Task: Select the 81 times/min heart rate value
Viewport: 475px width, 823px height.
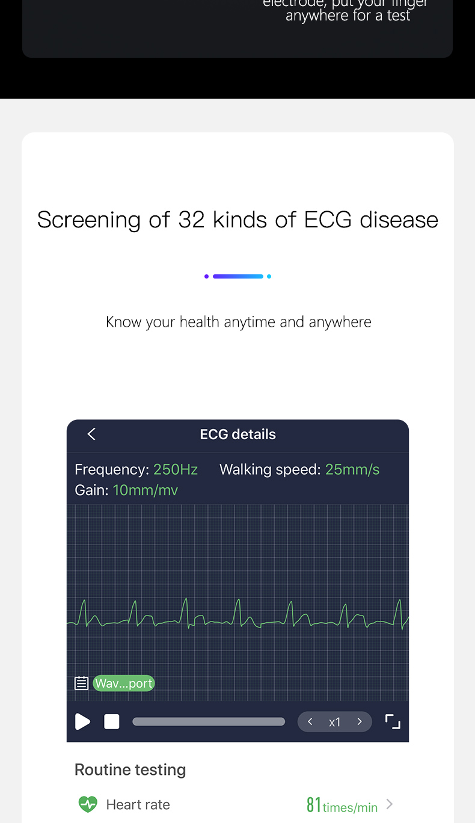Action: [x=342, y=805]
